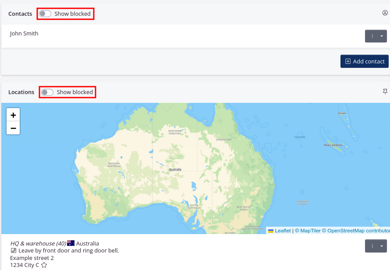Zoom in on the map with plus button

click(13, 114)
